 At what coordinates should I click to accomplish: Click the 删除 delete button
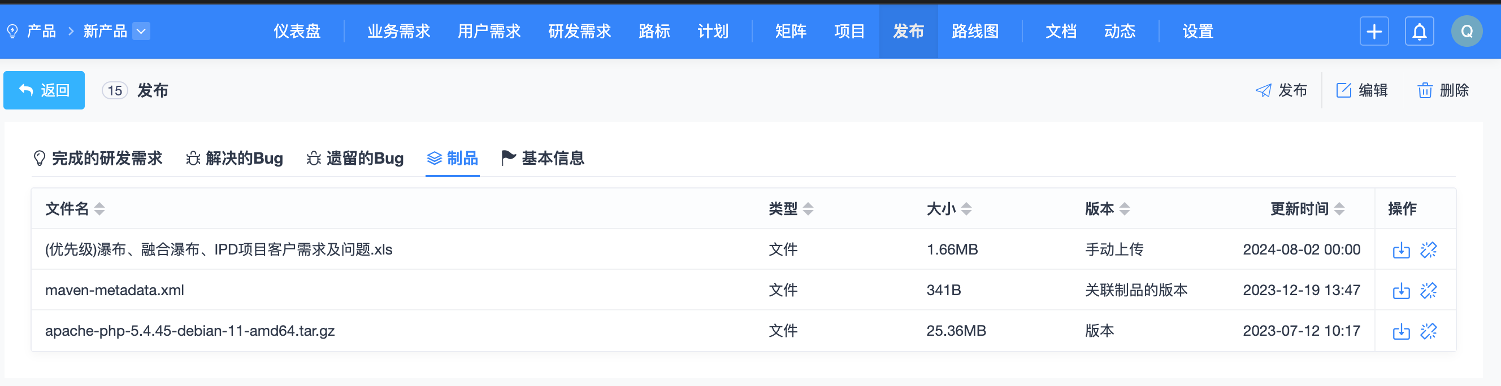pos(1443,90)
